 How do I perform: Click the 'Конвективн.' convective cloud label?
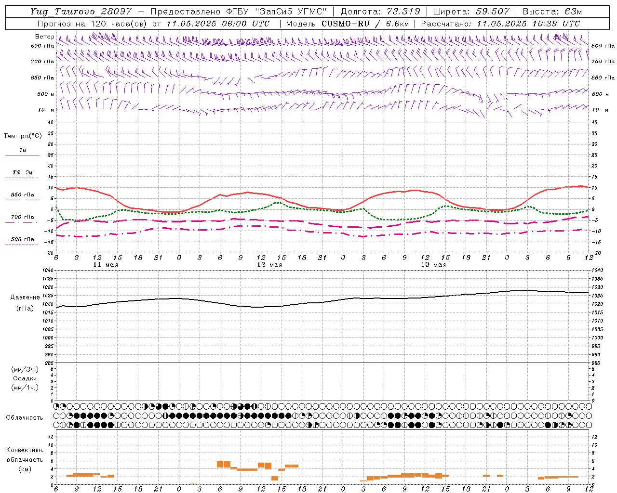(25, 450)
